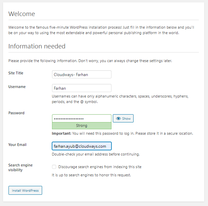
Task: Click 'It is up to search engines' note
Action: pyautogui.click(x=91, y=175)
